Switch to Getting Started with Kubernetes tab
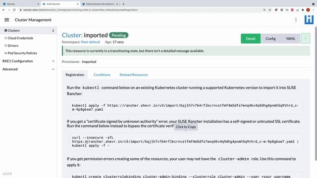Image resolution: width=317 pixels, height=178 pixels. (x=100, y=4)
